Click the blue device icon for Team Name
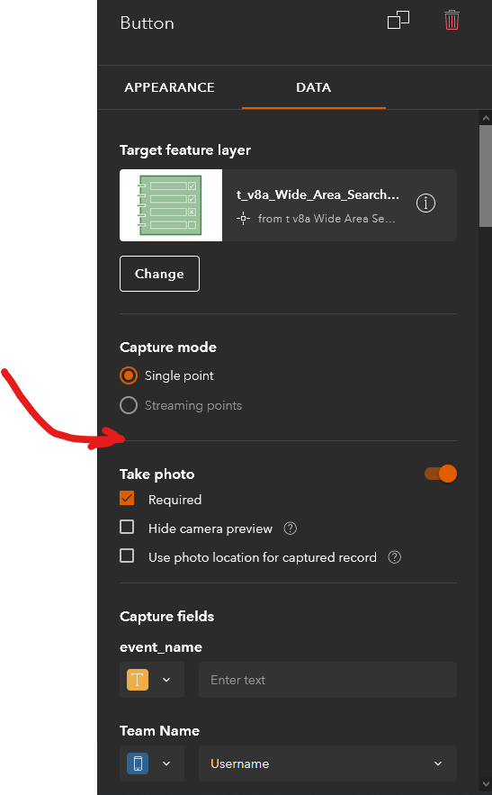Screen dimensions: 492x795 tap(138, 763)
